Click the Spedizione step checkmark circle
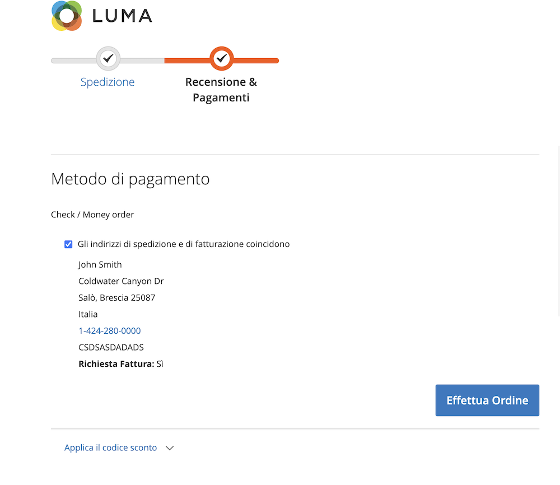The height and width of the screenshot is (485, 560). 108,58
